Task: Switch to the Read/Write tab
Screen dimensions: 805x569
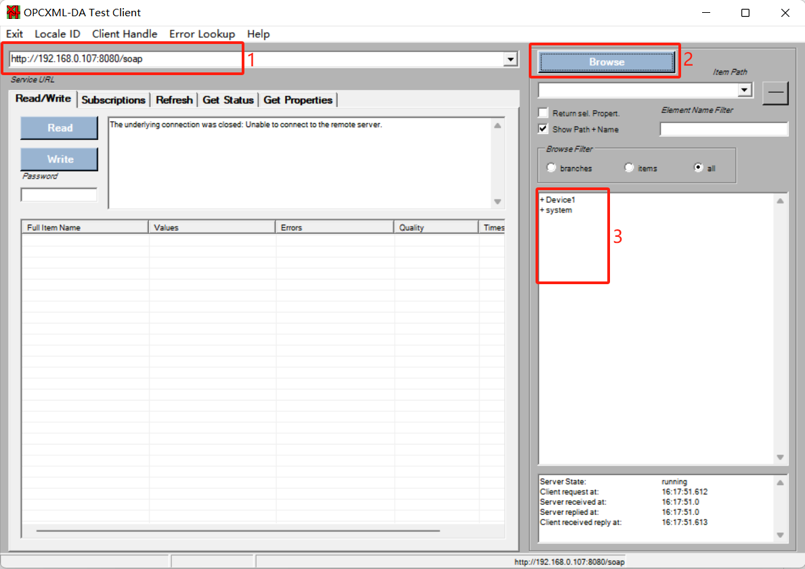Action: [43, 99]
